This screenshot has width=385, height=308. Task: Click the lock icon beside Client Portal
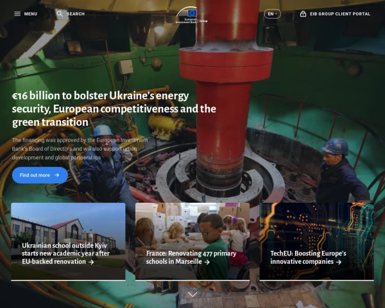click(303, 13)
